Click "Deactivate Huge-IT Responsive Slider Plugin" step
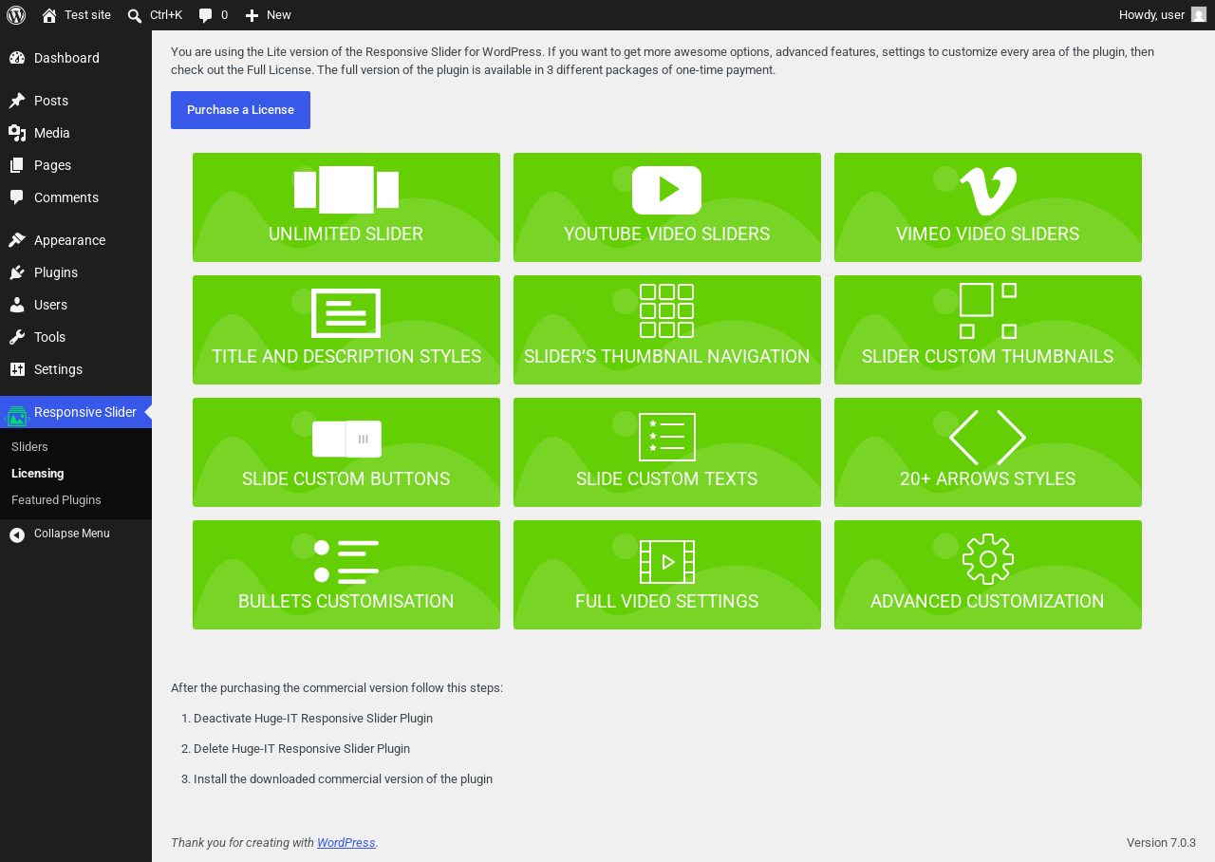The width and height of the screenshot is (1215, 862). (x=313, y=719)
